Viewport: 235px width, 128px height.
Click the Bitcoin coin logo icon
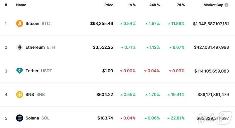click(x=19, y=23)
